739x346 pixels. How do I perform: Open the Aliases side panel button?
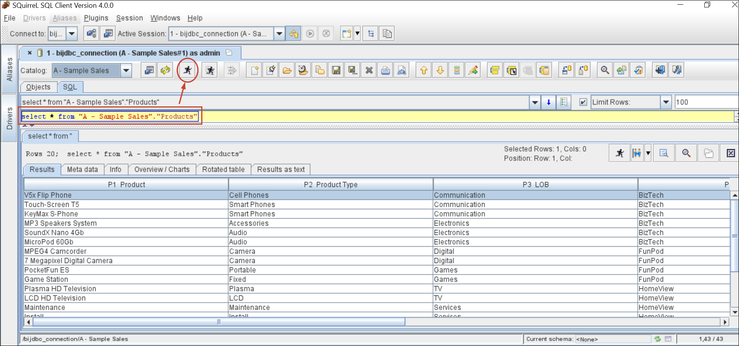[9, 69]
